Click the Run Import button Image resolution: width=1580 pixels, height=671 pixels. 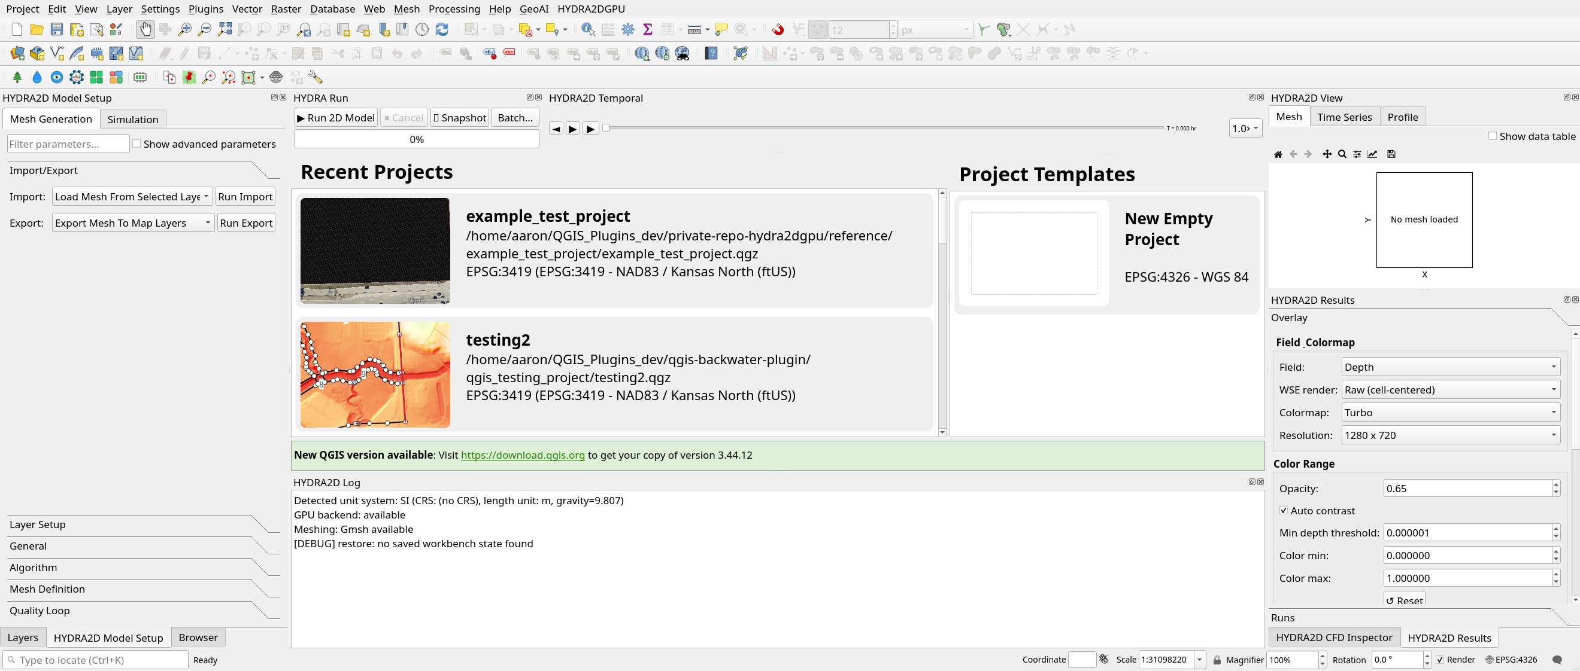(245, 197)
